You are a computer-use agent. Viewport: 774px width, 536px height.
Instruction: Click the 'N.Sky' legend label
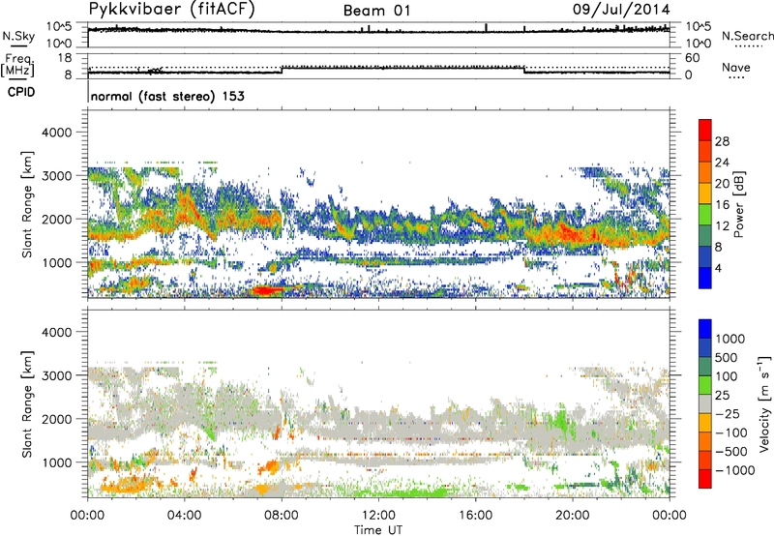pyautogui.click(x=18, y=37)
